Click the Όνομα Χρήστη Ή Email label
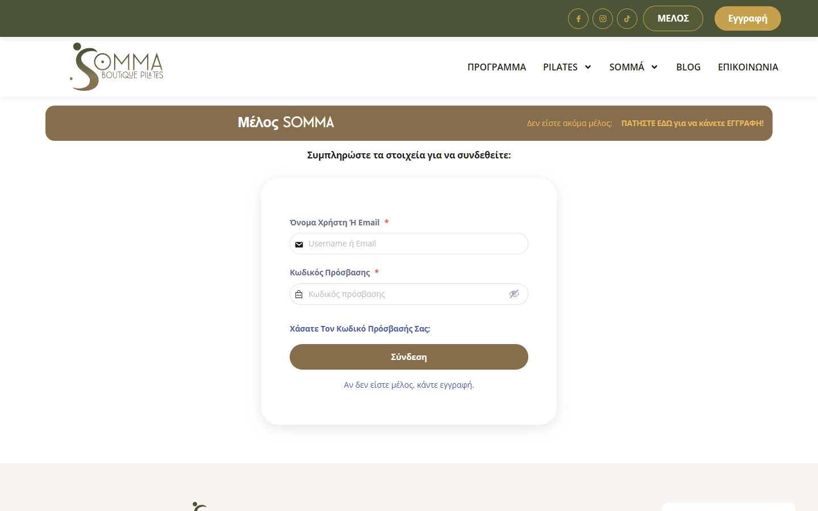Image resolution: width=818 pixels, height=511 pixels. 335,223
